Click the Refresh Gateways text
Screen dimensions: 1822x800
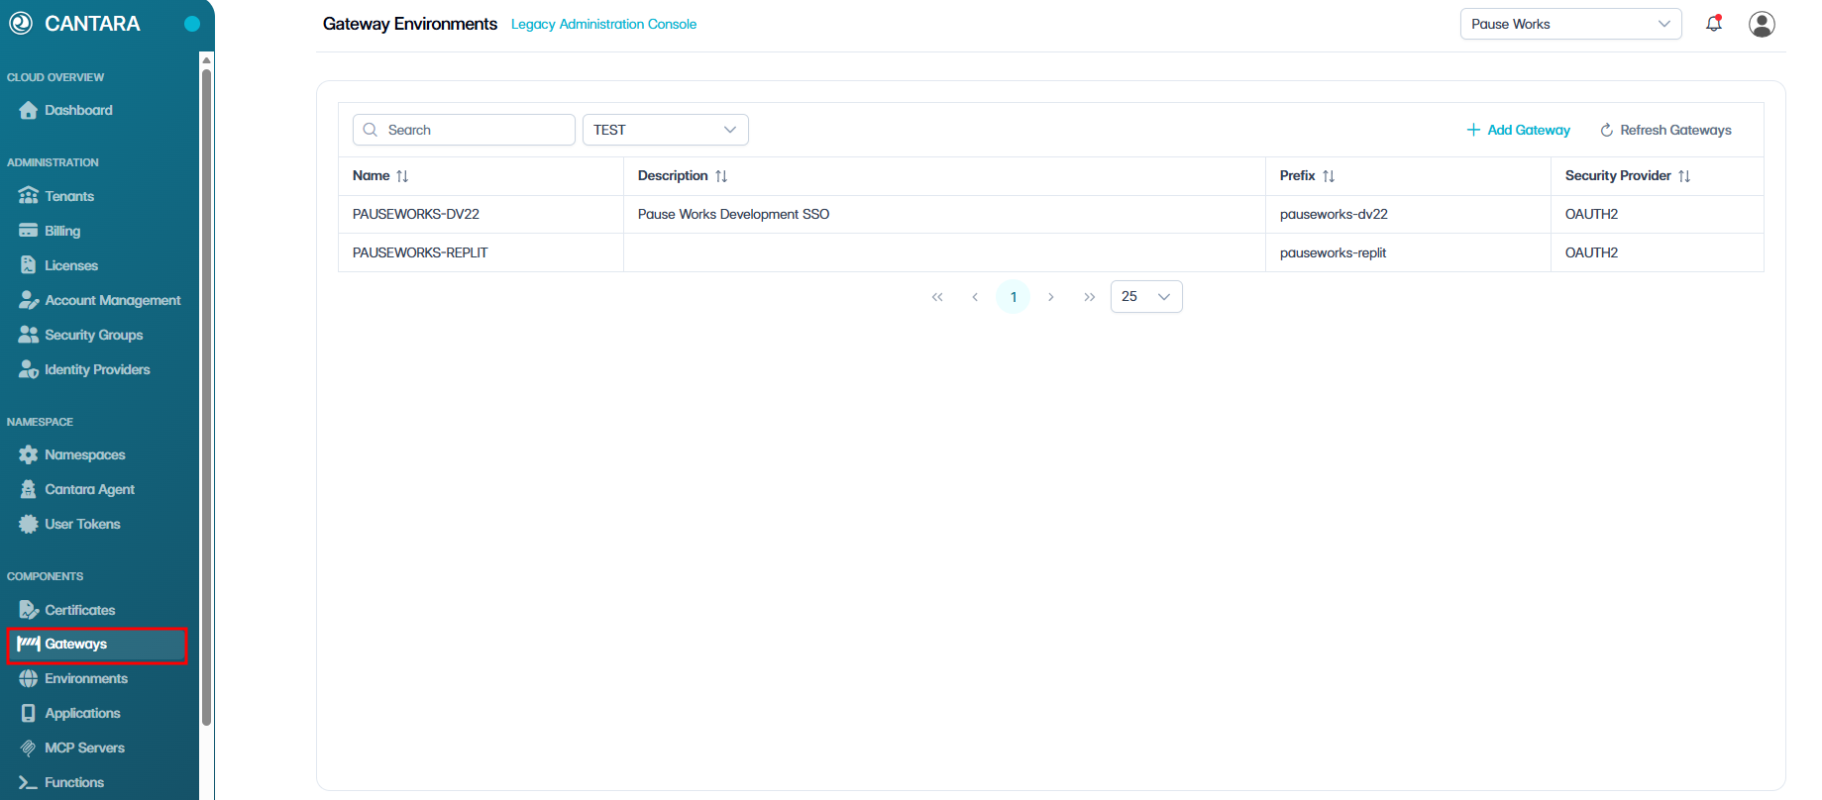(1675, 130)
